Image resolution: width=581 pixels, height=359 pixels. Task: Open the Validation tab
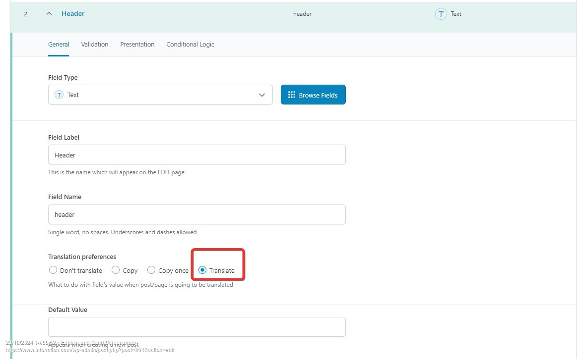coord(94,45)
